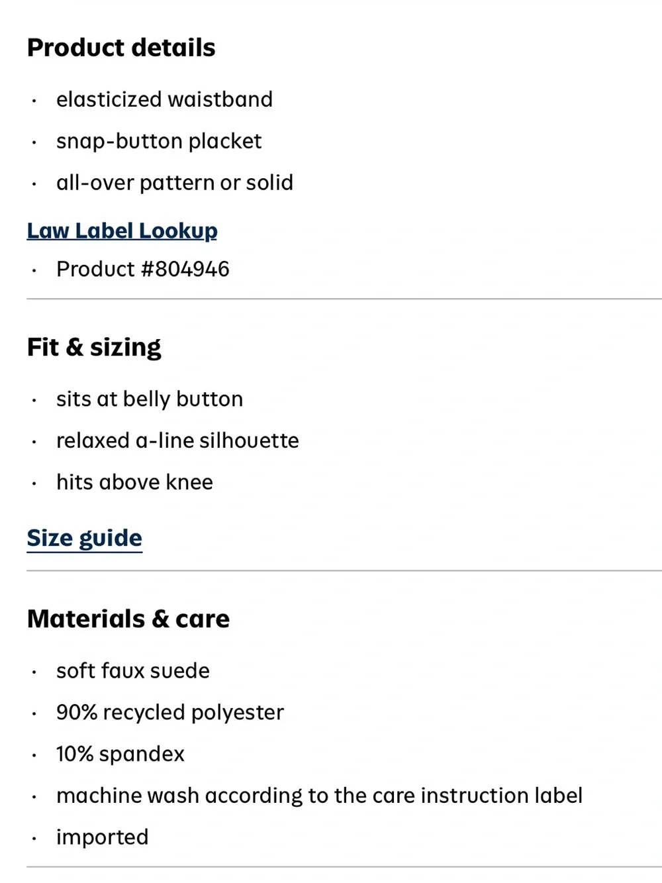Click the Fit & sizing heading
The image size is (662, 883).
(94, 347)
